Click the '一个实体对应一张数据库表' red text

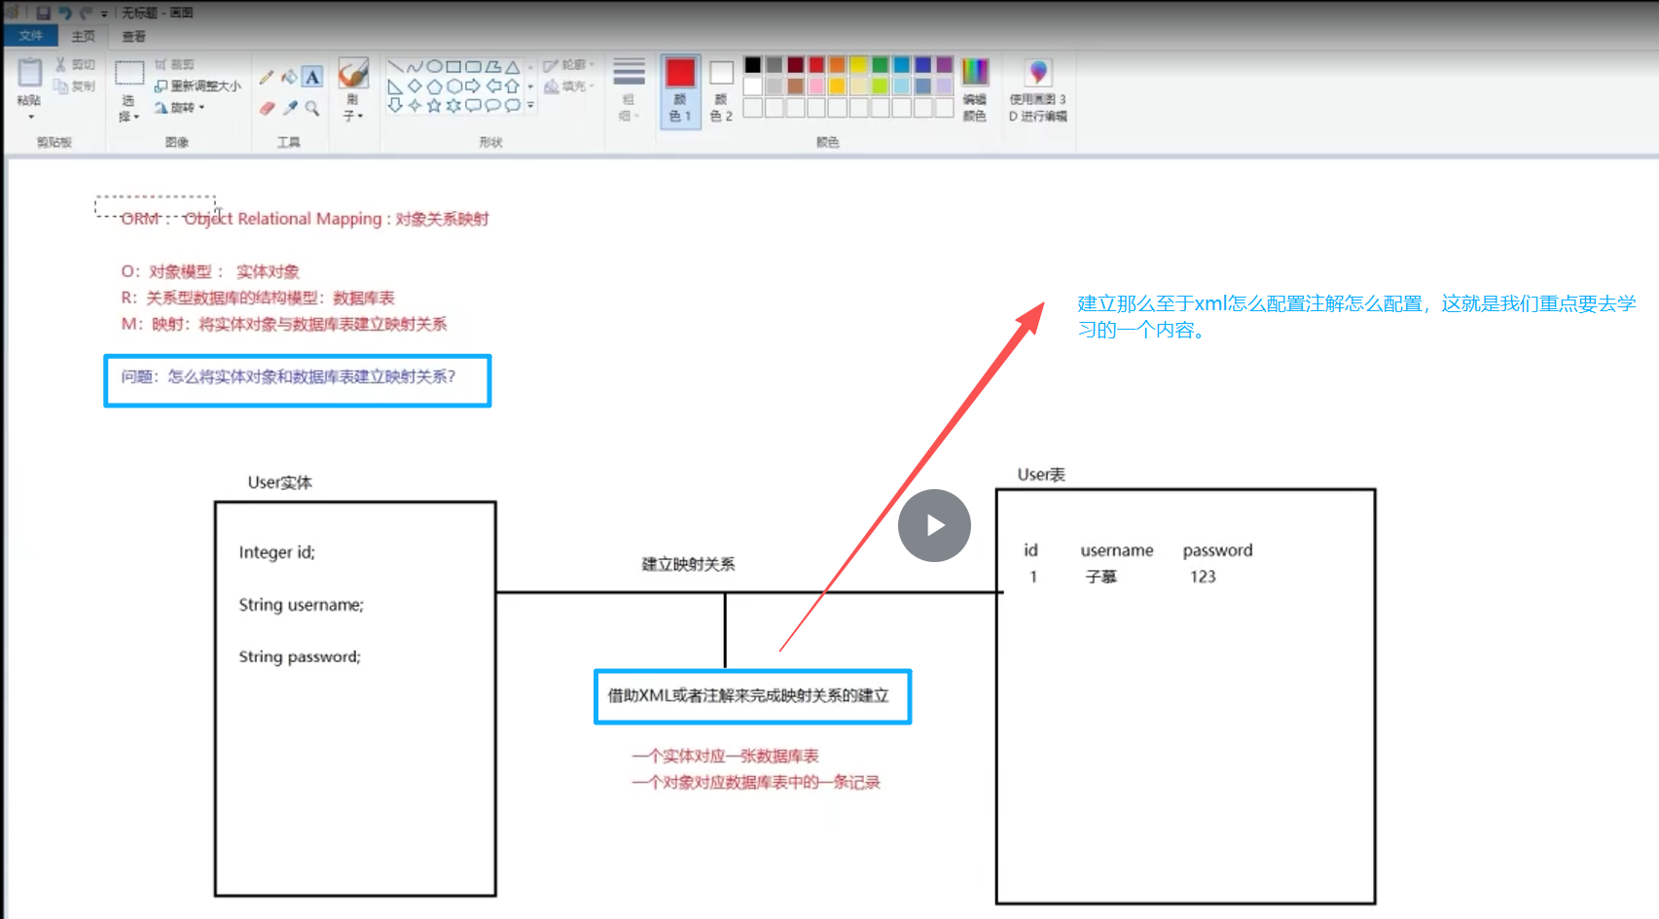point(725,756)
